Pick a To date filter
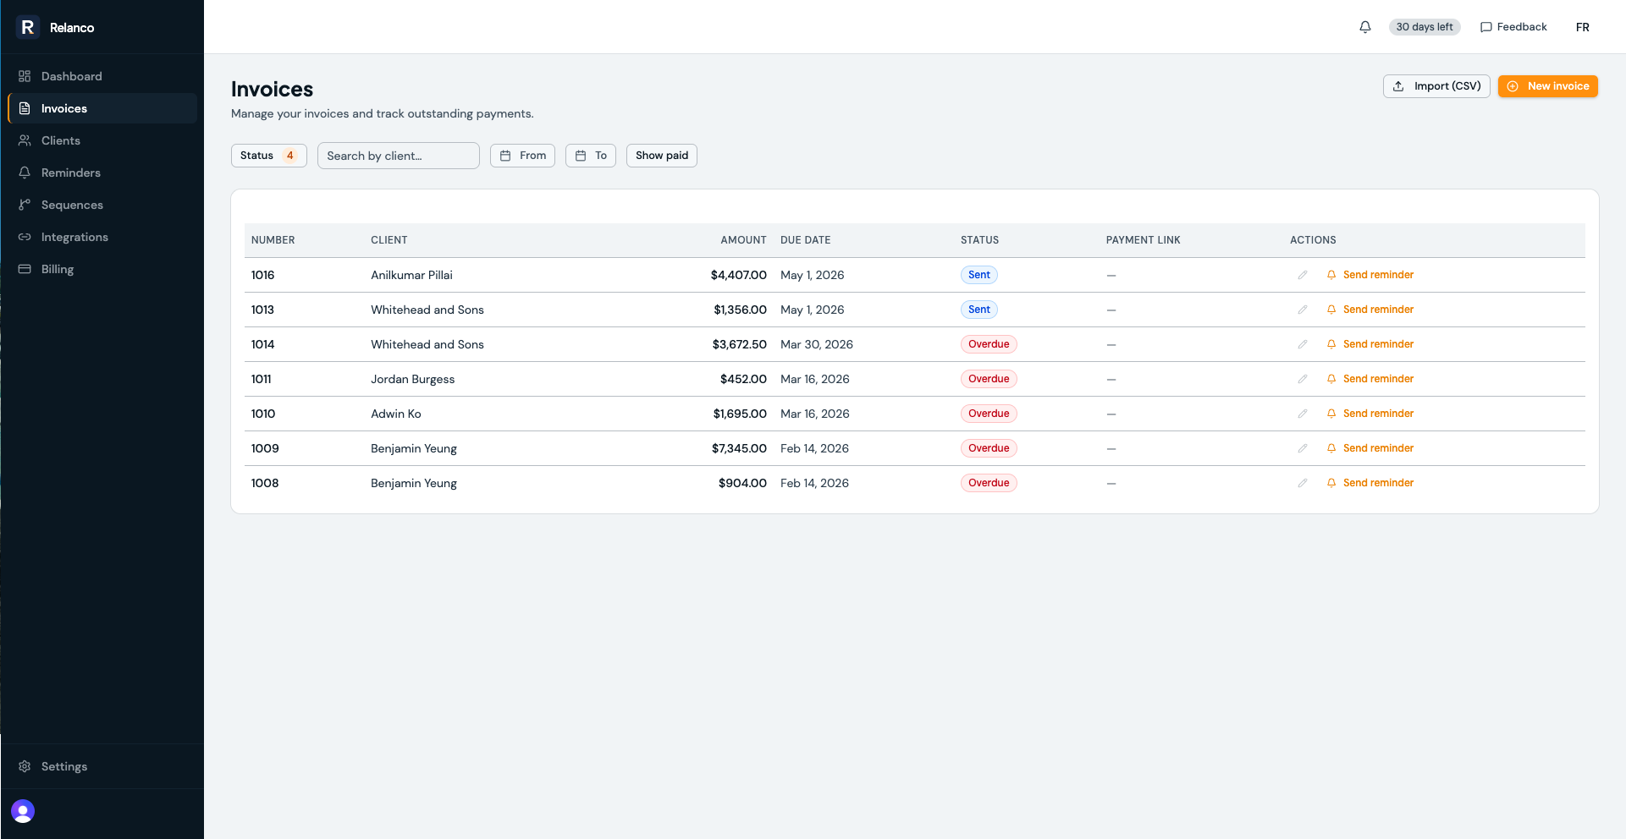This screenshot has height=839, width=1626. [591, 156]
